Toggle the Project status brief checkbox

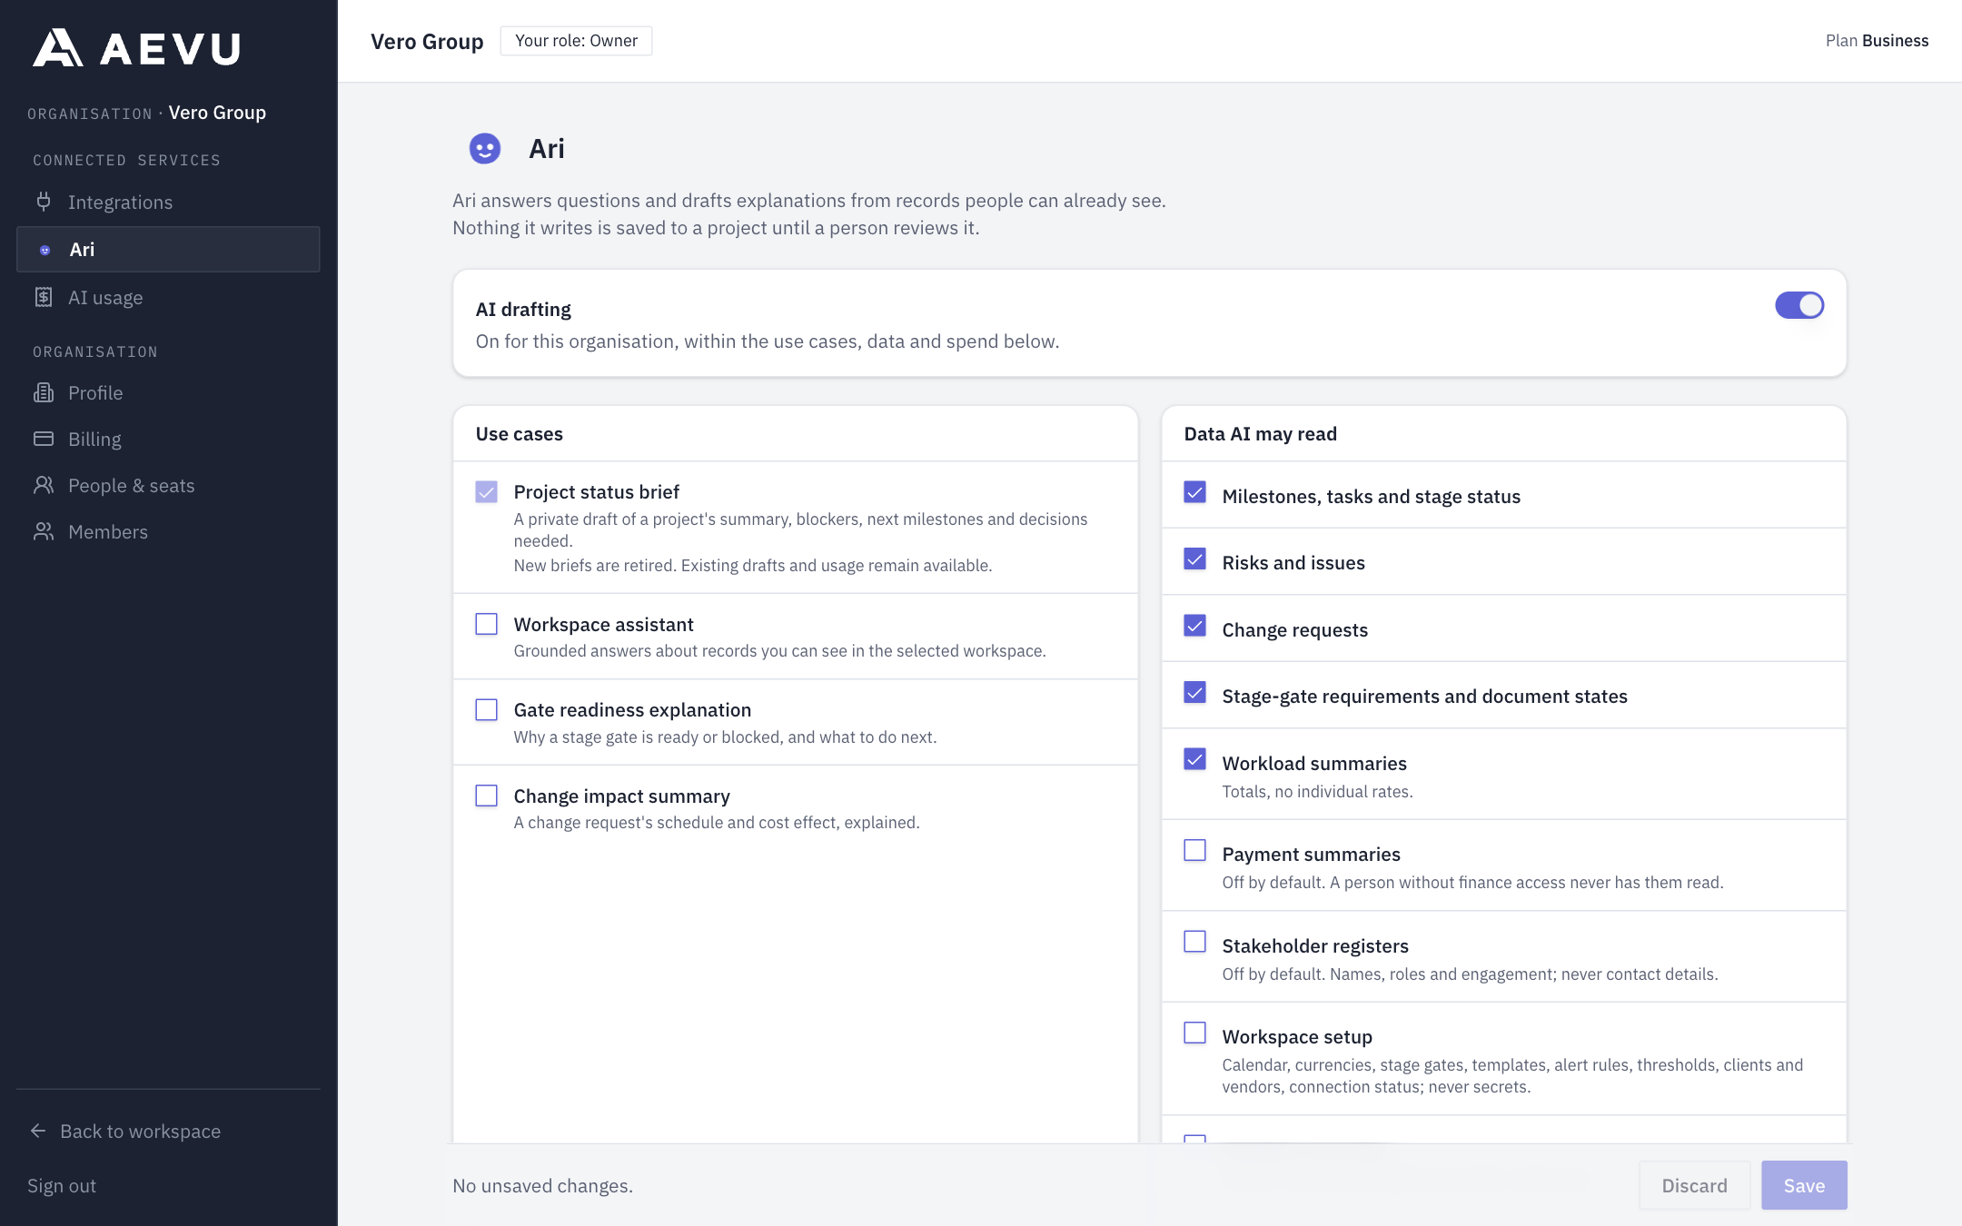tap(487, 492)
